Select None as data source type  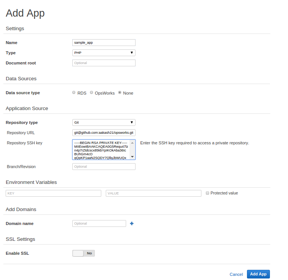pos(120,93)
